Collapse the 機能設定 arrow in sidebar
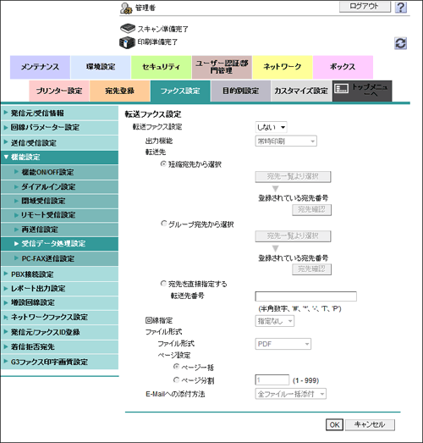The image size is (423, 443). point(6,157)
